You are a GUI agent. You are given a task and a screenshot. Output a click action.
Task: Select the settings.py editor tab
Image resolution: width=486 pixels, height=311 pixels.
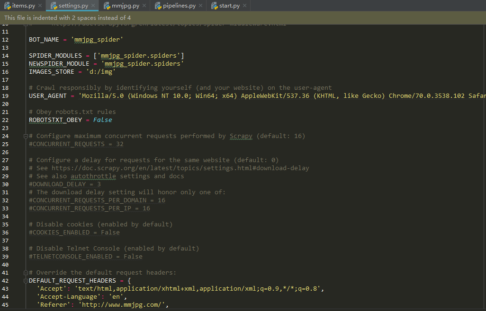tap(72, 6)
